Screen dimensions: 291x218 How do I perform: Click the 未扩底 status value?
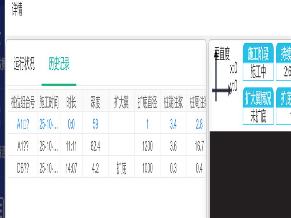coord(258,116)
